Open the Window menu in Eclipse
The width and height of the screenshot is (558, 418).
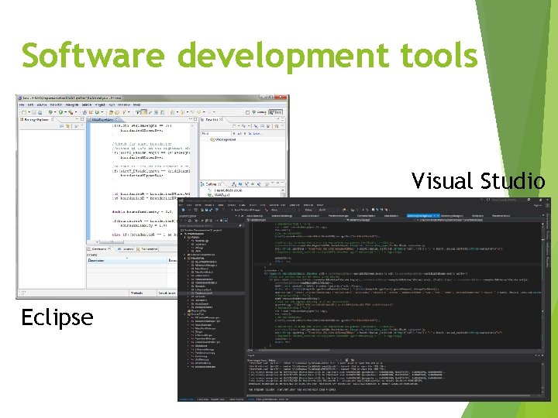point(124,104)
